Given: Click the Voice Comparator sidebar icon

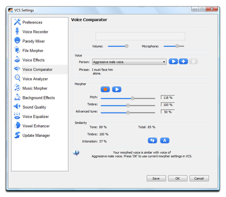Looking at the screenshot, I should pos(17,69).
